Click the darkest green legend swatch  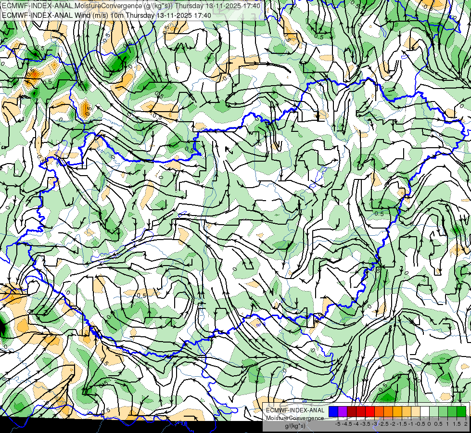pyautogui.click(x=461, y=412)
